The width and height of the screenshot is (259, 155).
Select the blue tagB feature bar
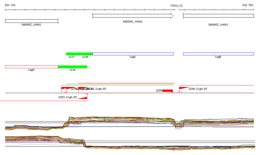(218, 54)
